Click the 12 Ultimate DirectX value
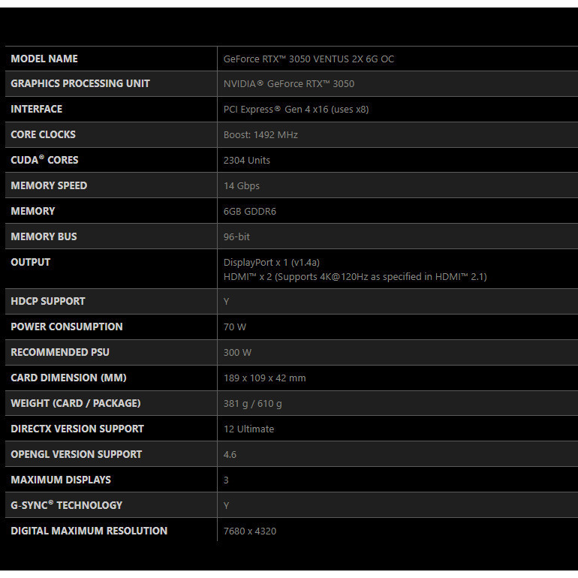This screenshot has height=578, width=578. (x=248, y=429)
